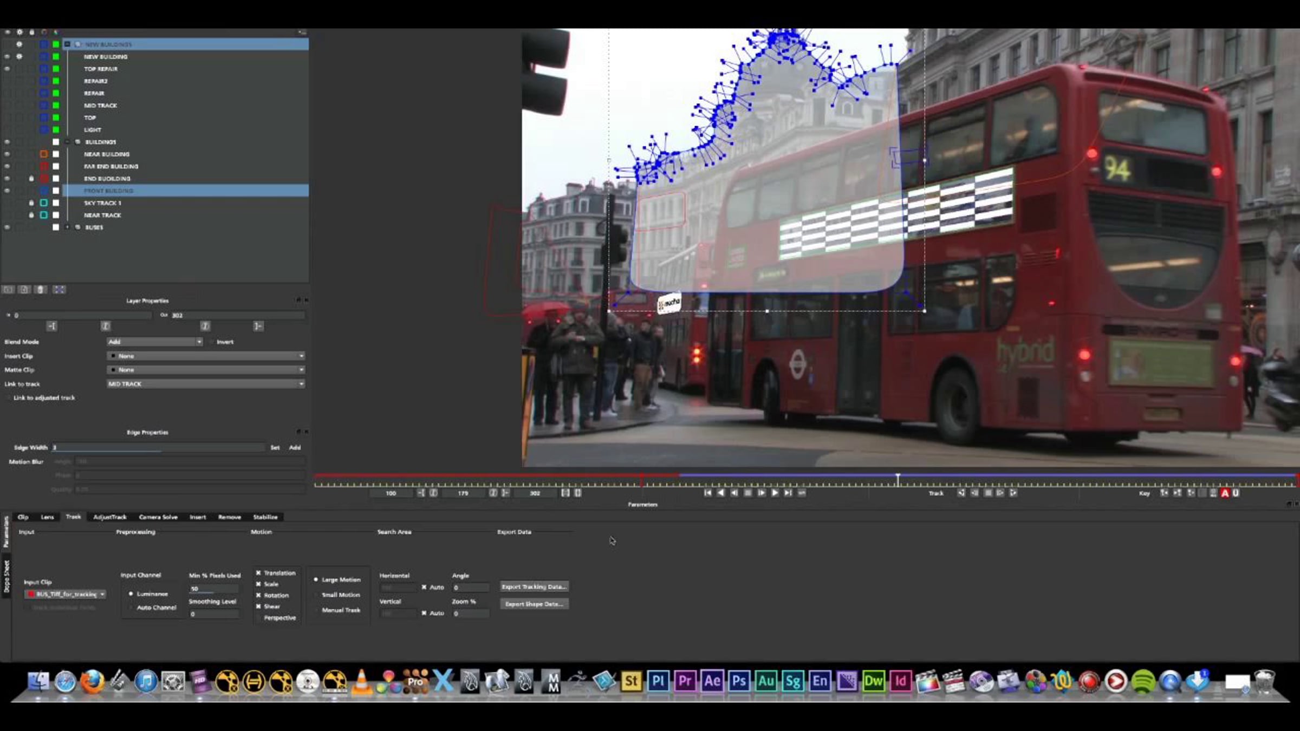
Task: Click the lock icon on the SKY TRACK 1 layer
Action: 31,203
